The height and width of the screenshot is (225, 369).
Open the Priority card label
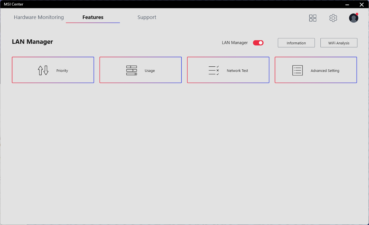click(x=62, y=71)
